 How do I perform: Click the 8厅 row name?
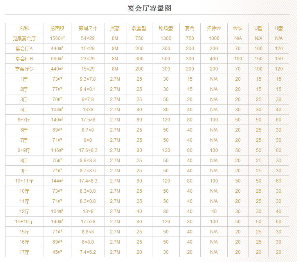click(x=24, y=161)
